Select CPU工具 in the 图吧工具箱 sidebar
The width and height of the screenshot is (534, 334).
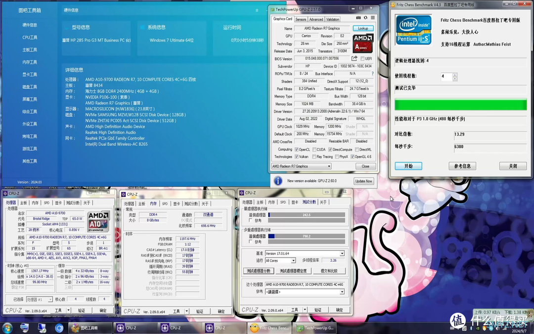pos(30,38)
